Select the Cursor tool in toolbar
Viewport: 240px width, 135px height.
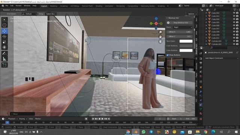click(4, 25)
